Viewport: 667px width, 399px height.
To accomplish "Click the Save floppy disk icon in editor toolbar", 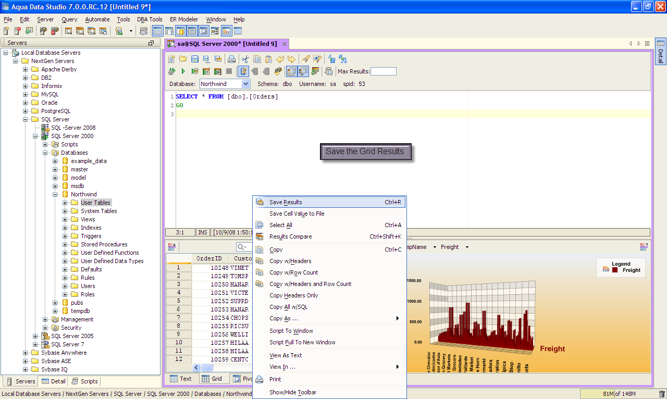I will (x=194, y=59).
